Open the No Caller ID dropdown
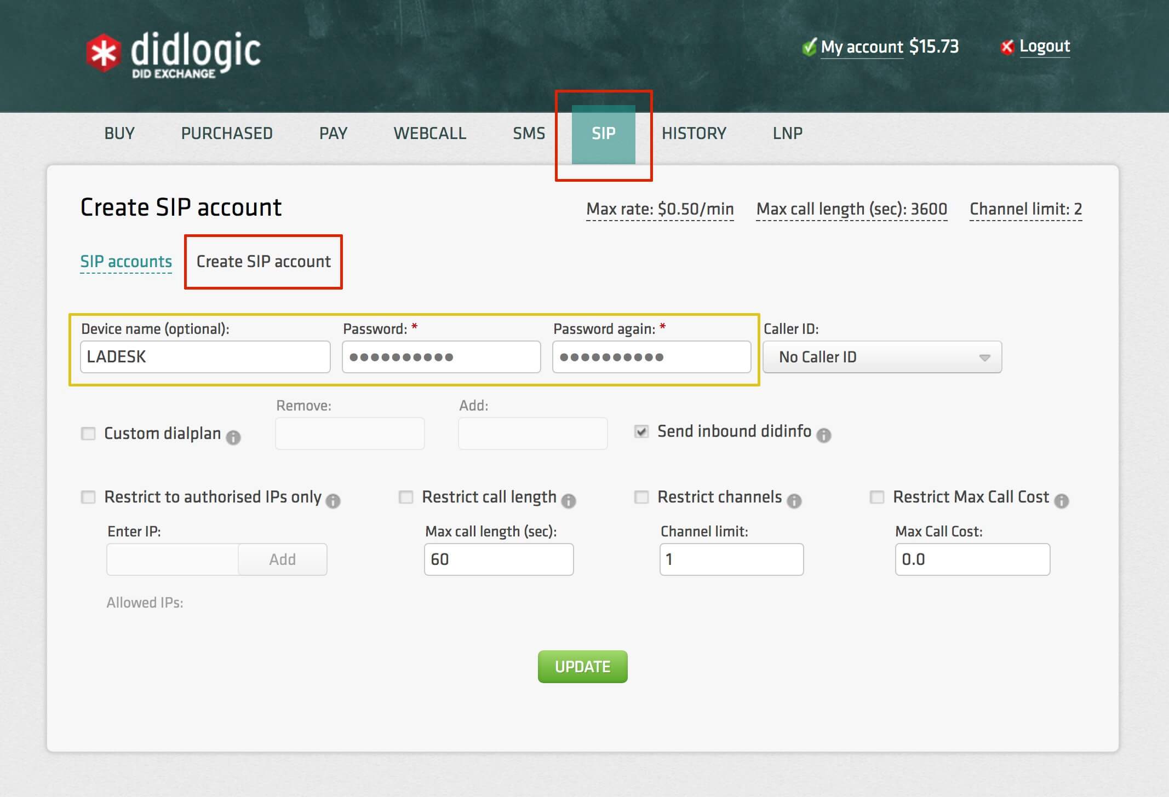Screen dimensions: 1169x797 point(881,357)
